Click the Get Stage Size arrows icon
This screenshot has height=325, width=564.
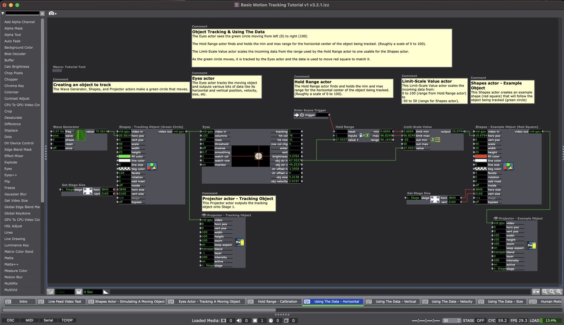pos(88,191)
